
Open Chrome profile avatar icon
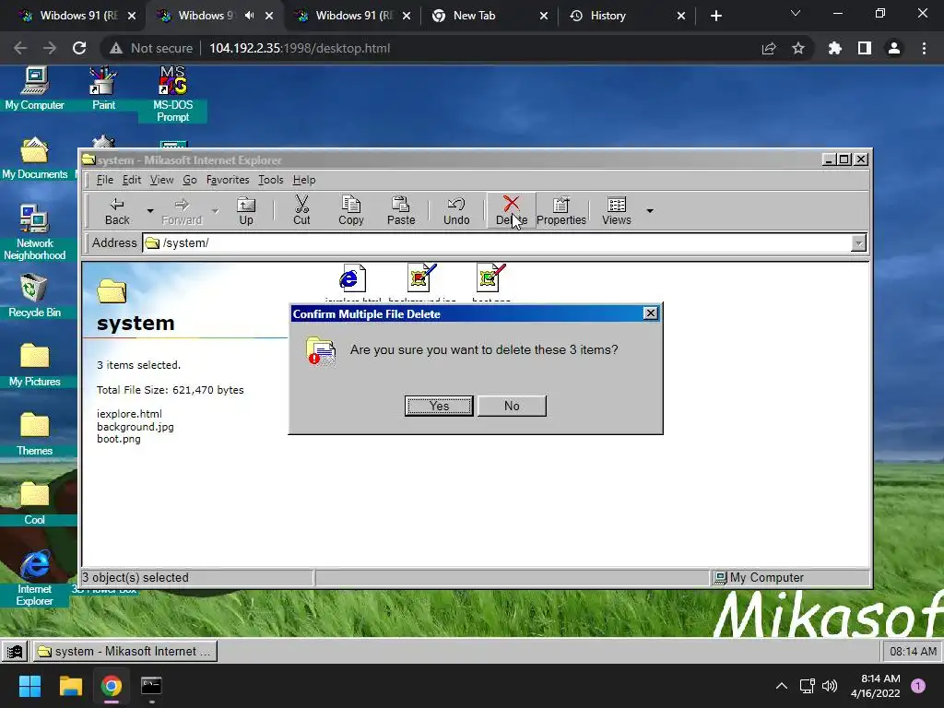pos(894,48)
